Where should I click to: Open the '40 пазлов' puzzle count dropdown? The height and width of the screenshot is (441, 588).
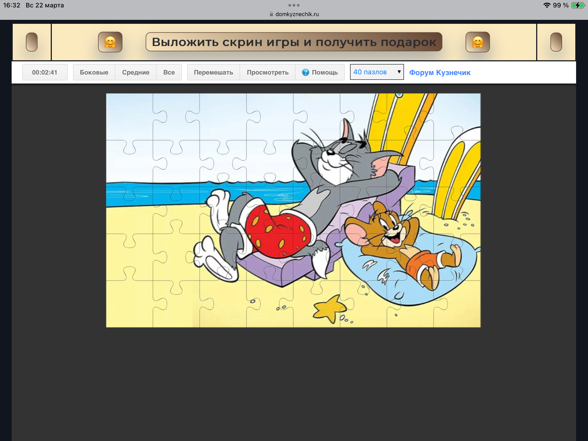point(376,72)
